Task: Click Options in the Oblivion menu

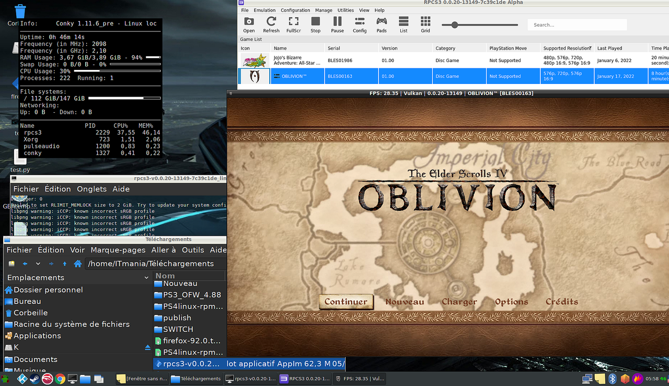Action: [x=511, y=301]
